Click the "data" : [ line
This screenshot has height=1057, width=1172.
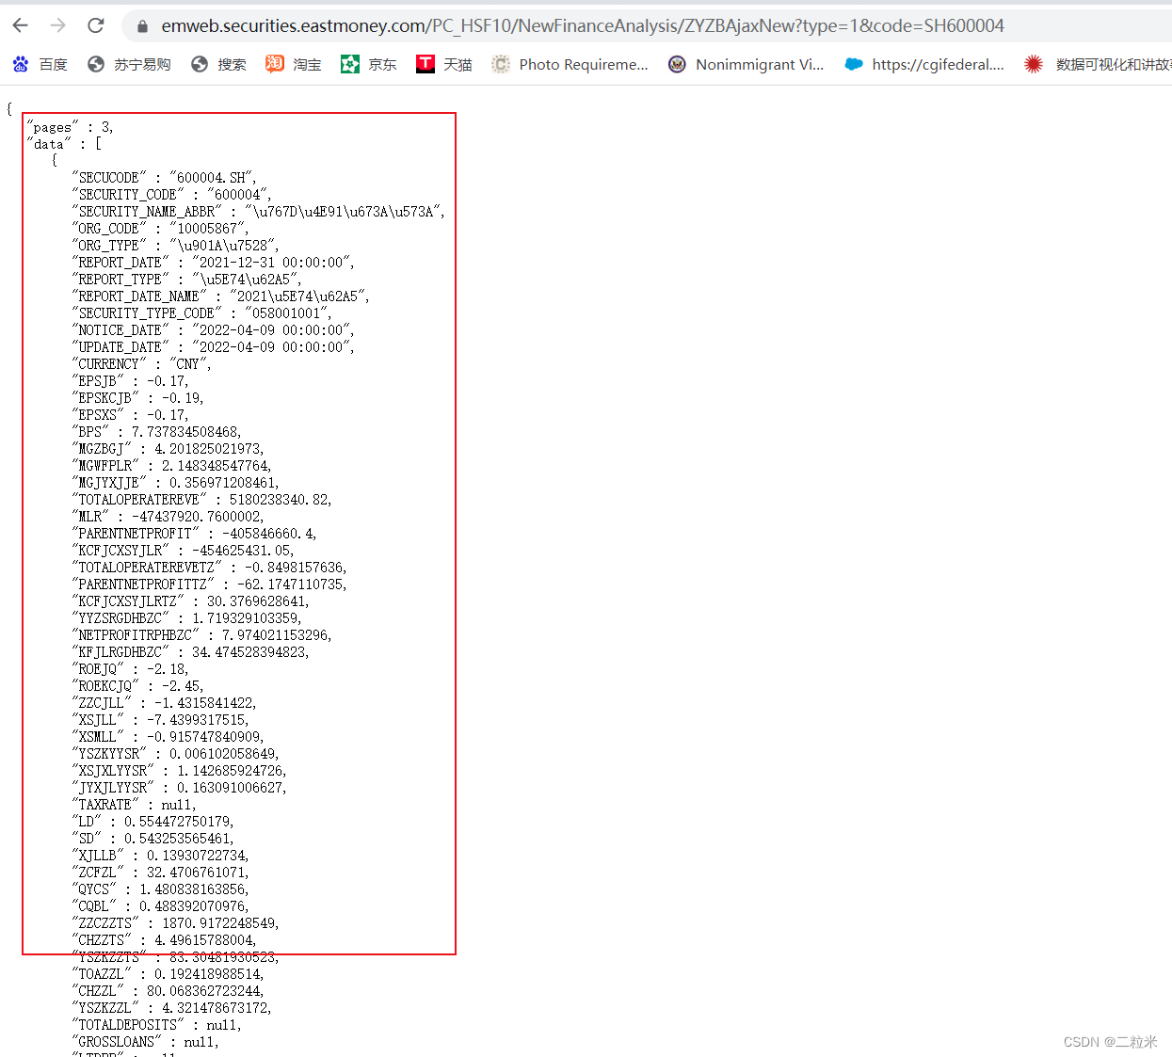64,144
